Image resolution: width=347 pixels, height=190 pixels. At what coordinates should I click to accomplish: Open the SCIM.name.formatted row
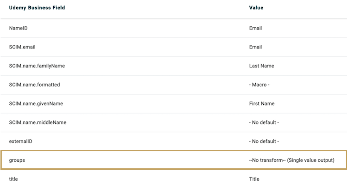pos(34,85)
